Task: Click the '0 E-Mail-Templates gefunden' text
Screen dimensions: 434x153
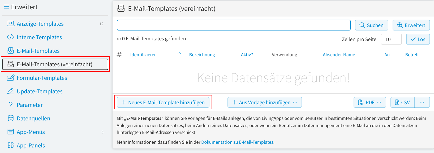Action: [154, 39]
